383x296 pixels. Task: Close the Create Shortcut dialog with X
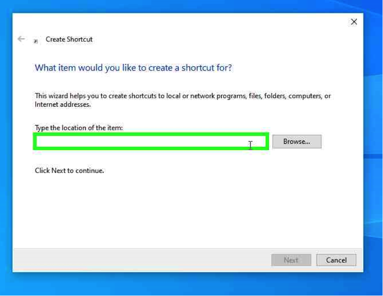(354, 22)
